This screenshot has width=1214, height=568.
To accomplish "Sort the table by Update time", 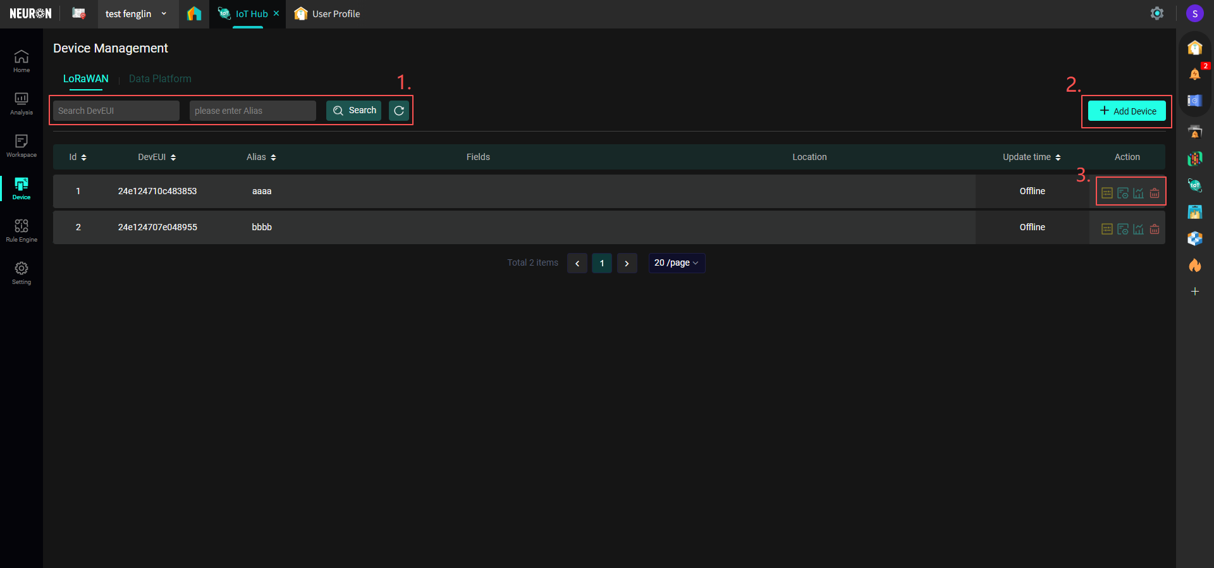I will 1031,157.
